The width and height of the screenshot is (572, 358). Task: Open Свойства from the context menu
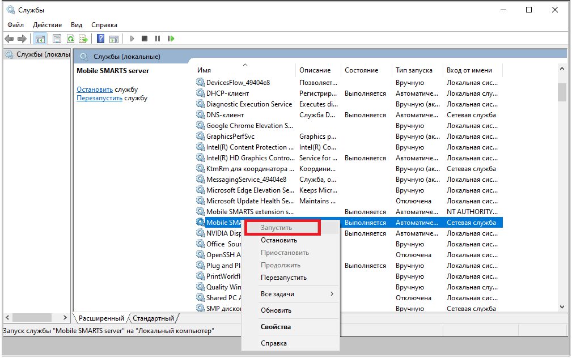(291, 327)
